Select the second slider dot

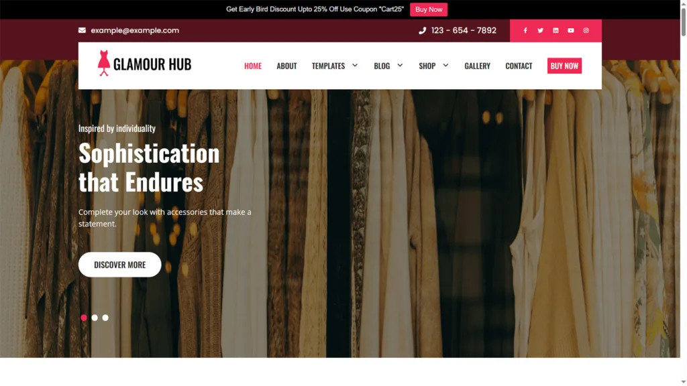(95, 318)
